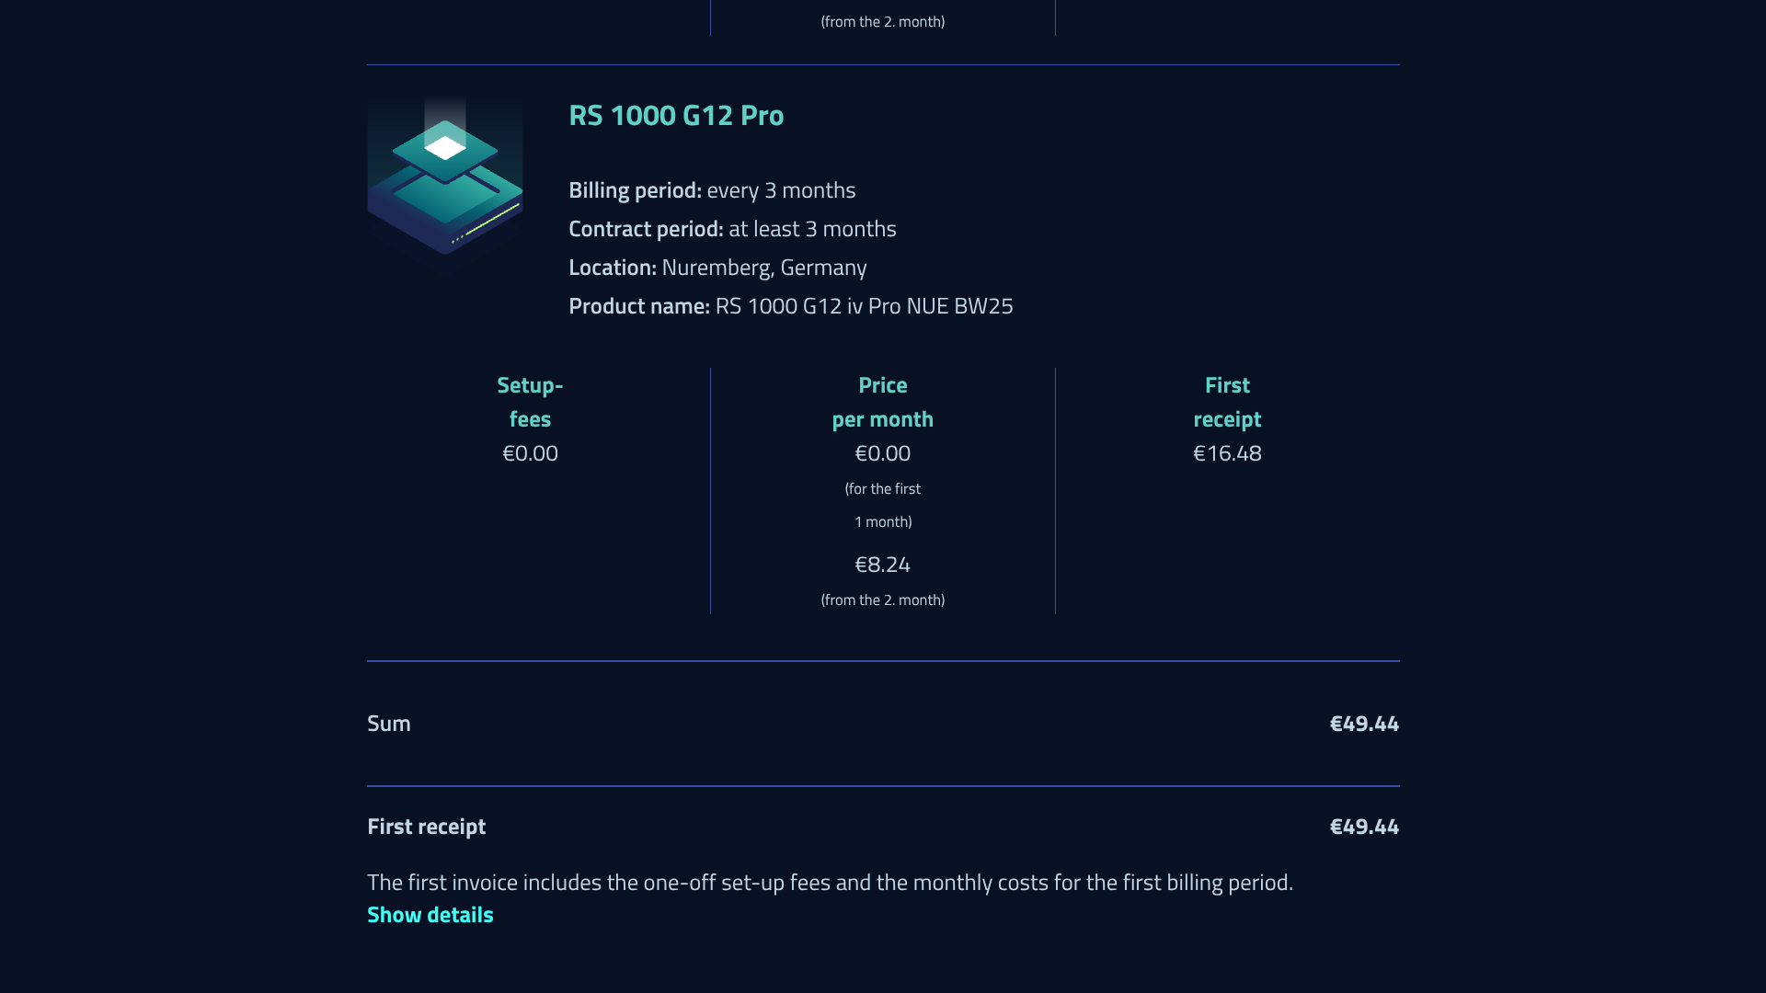Click the First receipt column header
1766x993 pixels.
(1227, 402)
